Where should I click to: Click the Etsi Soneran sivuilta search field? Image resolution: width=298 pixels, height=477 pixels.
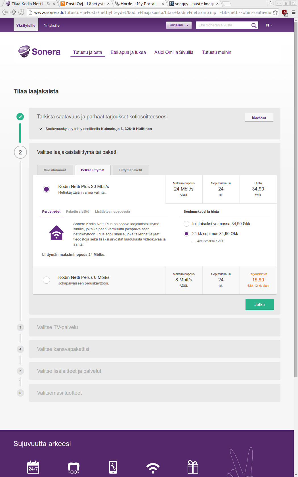(223, 25)
